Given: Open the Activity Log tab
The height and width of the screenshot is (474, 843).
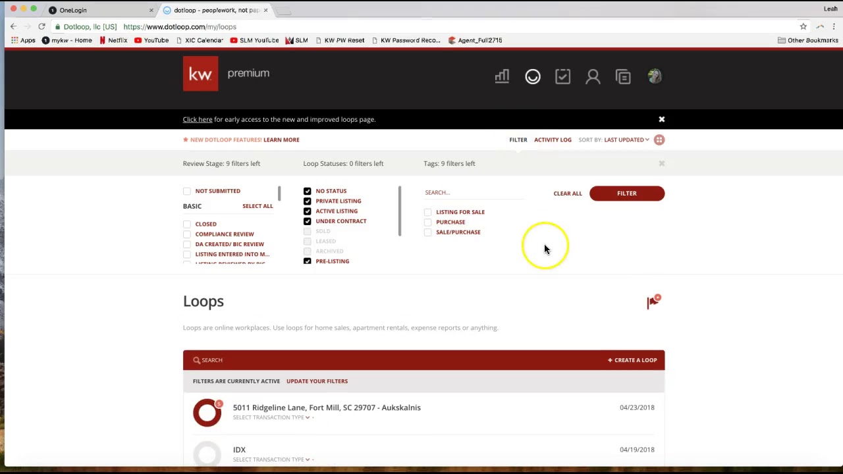Looking at the screenshot, I should pos(553,140).
